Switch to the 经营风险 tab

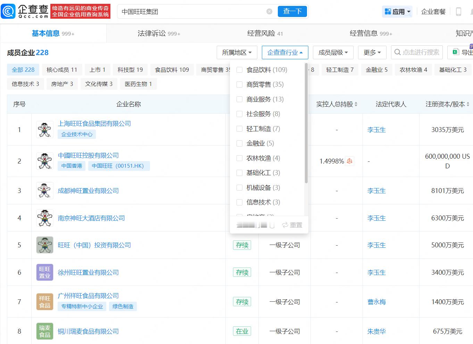[x=265, y=33]
